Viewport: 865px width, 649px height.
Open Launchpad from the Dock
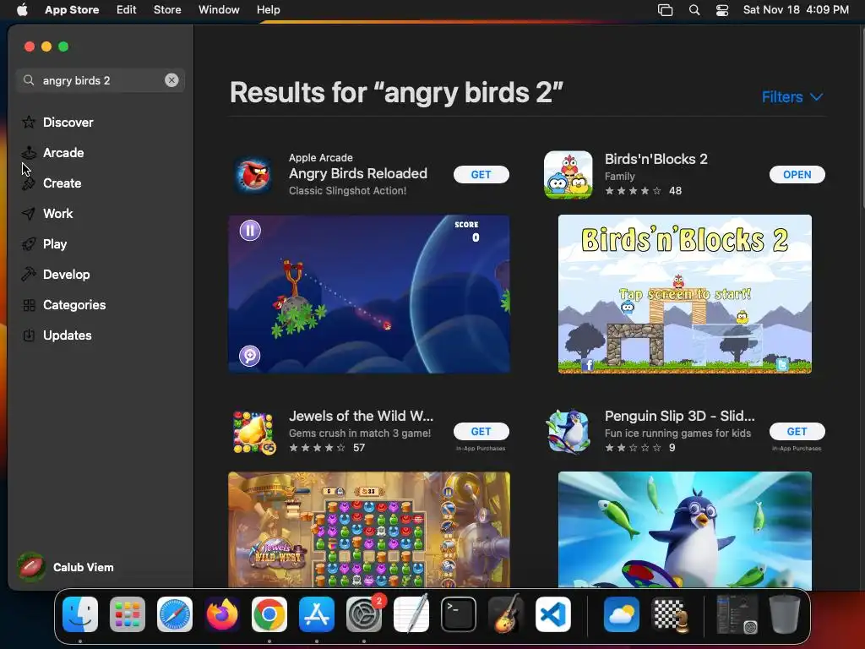point(128,614)
